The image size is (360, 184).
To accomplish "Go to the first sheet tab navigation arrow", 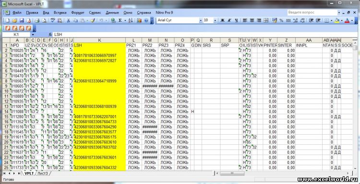I will [x=4, y=173].
